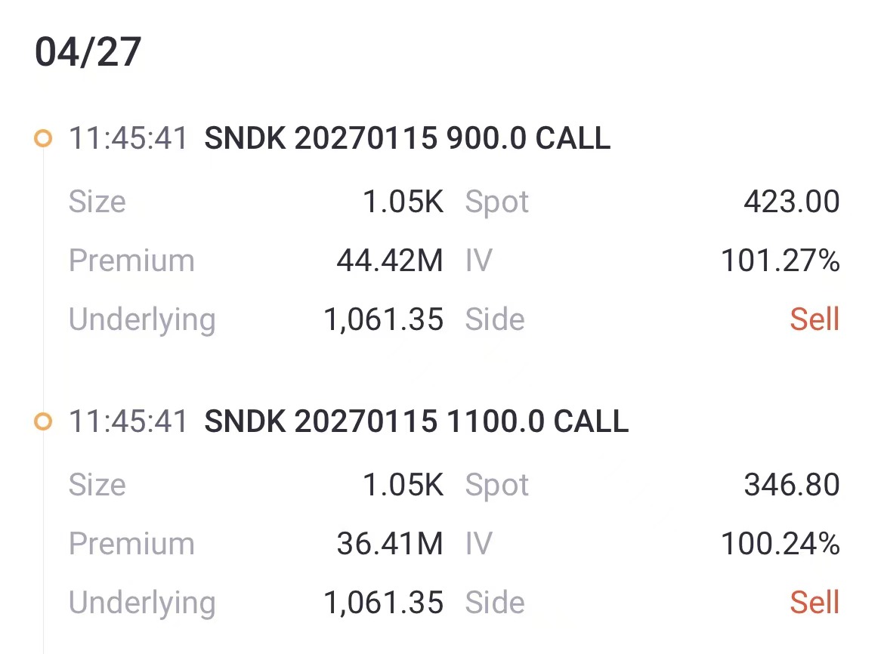Select the 44.42M premium value

pos(390,261)
